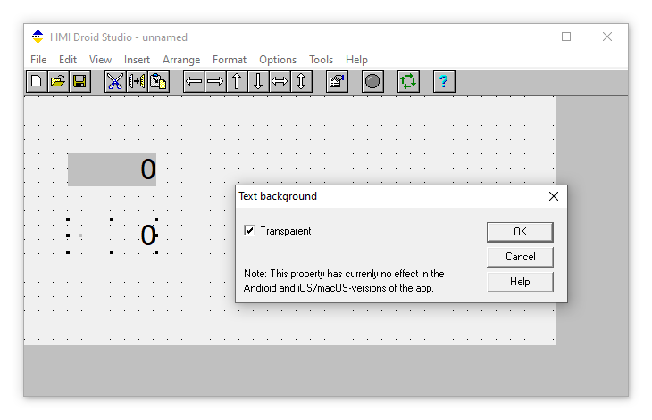The width and height of the screenshot is (652, 420).
Task: Click the gray circle toolbar icon
Action: tap(372, 81)
